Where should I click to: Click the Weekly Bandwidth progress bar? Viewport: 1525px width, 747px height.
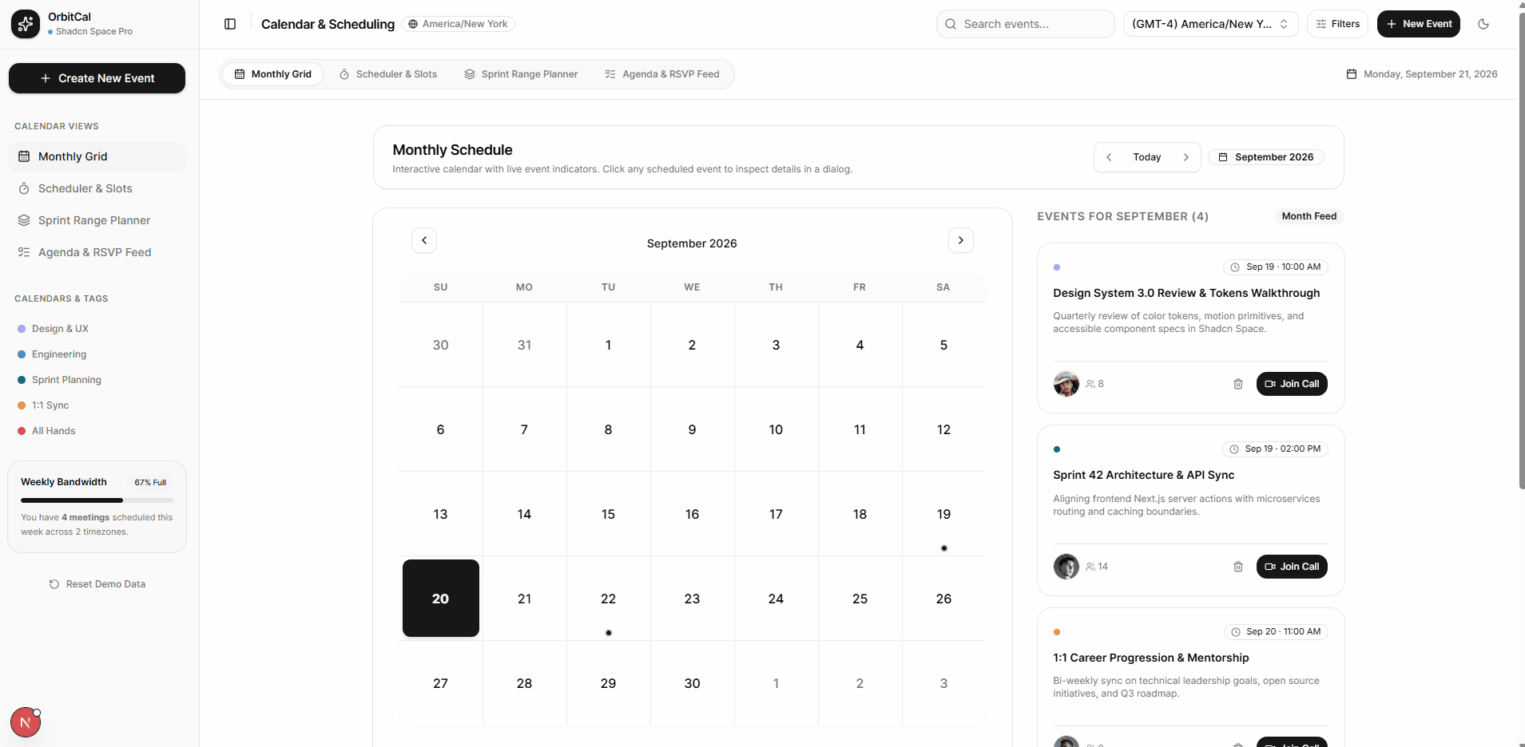point(97,500)
